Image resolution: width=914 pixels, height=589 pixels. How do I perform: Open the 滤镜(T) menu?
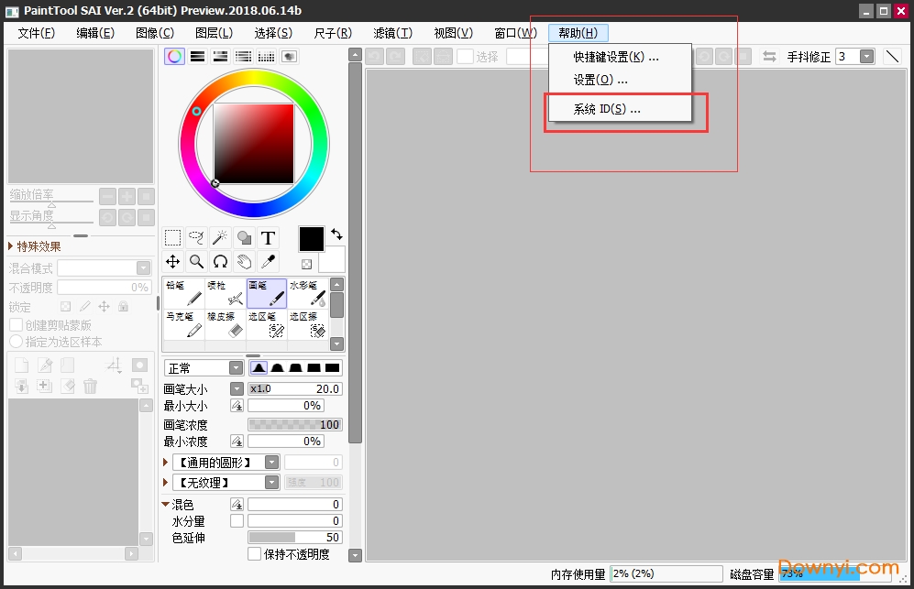(392, 33)
